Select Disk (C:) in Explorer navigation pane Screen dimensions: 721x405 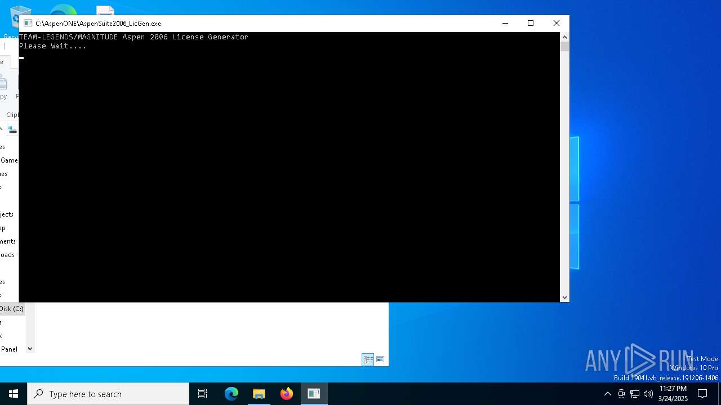(12, 309)
